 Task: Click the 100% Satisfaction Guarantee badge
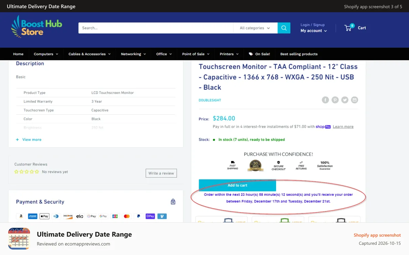click(325, 166)
